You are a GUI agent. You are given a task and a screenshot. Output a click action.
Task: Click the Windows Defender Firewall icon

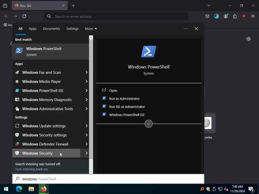point(17,144)
